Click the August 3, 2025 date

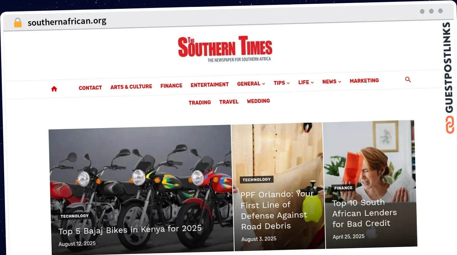[259, 239]
